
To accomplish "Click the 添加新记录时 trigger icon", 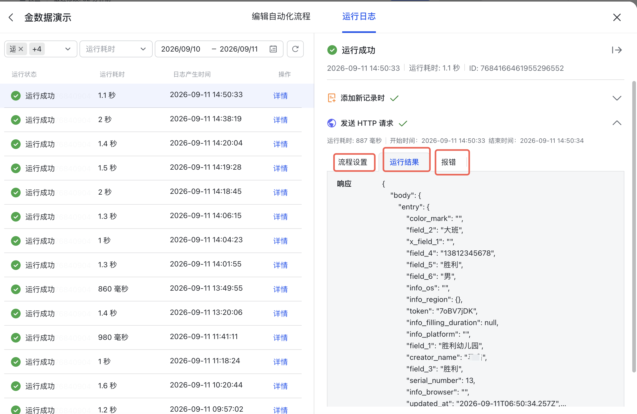I will [x=332, y=98].
